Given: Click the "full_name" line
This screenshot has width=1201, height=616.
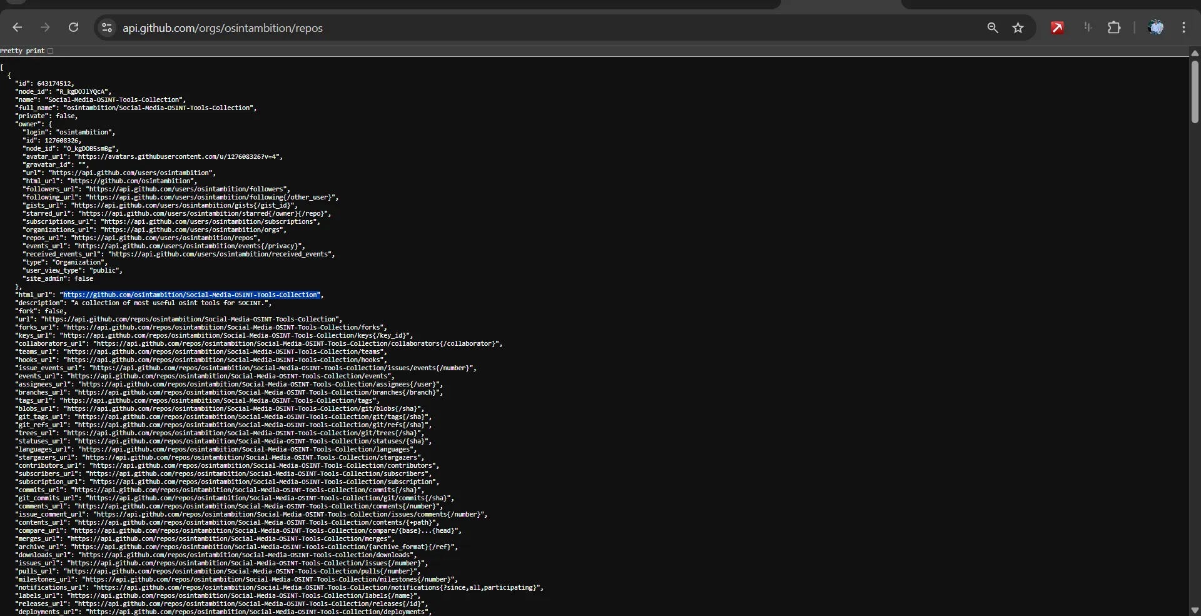Looking at the screenshot, I should pos(136,108).
